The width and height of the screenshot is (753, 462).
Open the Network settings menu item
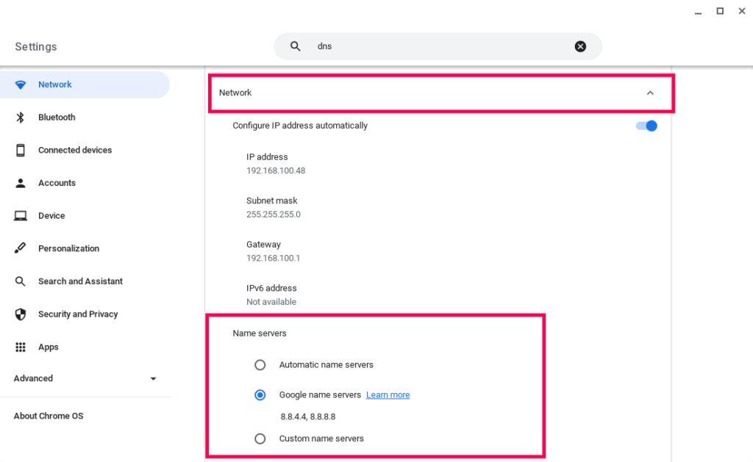click(85, 85)
